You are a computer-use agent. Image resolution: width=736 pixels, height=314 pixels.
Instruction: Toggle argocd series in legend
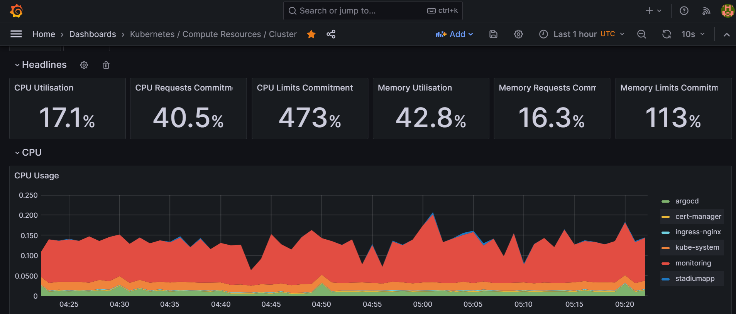click(687, 201)
